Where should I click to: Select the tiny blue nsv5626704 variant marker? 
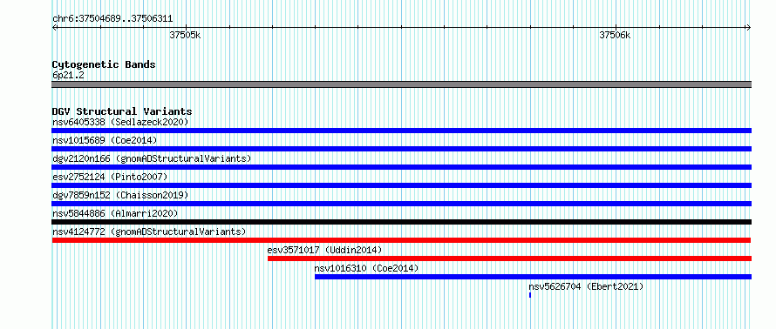point(530,295)
